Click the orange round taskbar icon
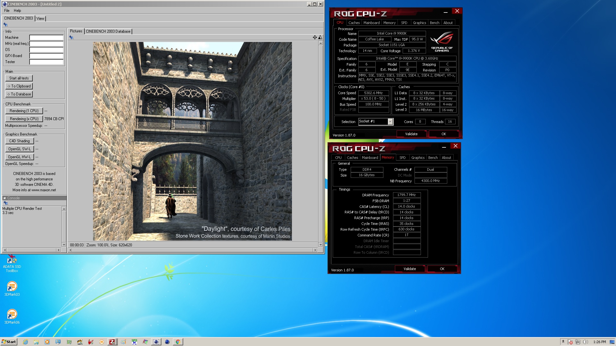 [x=101, y=342]
